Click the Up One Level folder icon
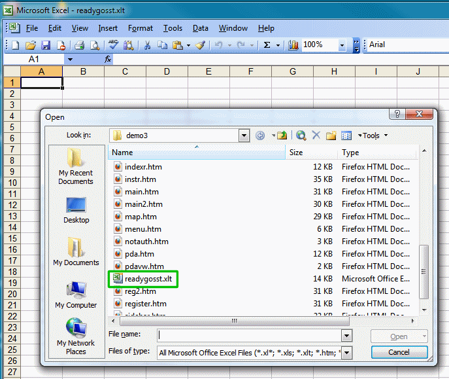The width and height of the screenshot is (449, 379). 282,135
